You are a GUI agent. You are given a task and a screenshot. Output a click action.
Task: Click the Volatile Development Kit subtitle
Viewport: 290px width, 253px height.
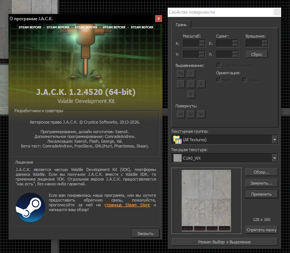[x=86, y=101]
